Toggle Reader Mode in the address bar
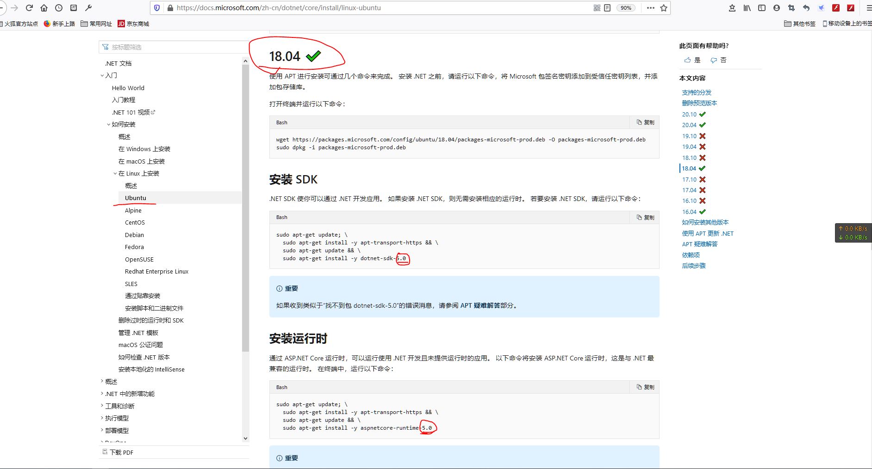872x469 pixels. tap(607, 8)
